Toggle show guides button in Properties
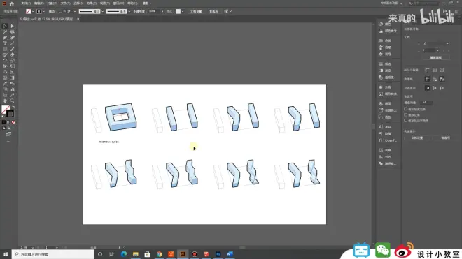 [427, 79]
